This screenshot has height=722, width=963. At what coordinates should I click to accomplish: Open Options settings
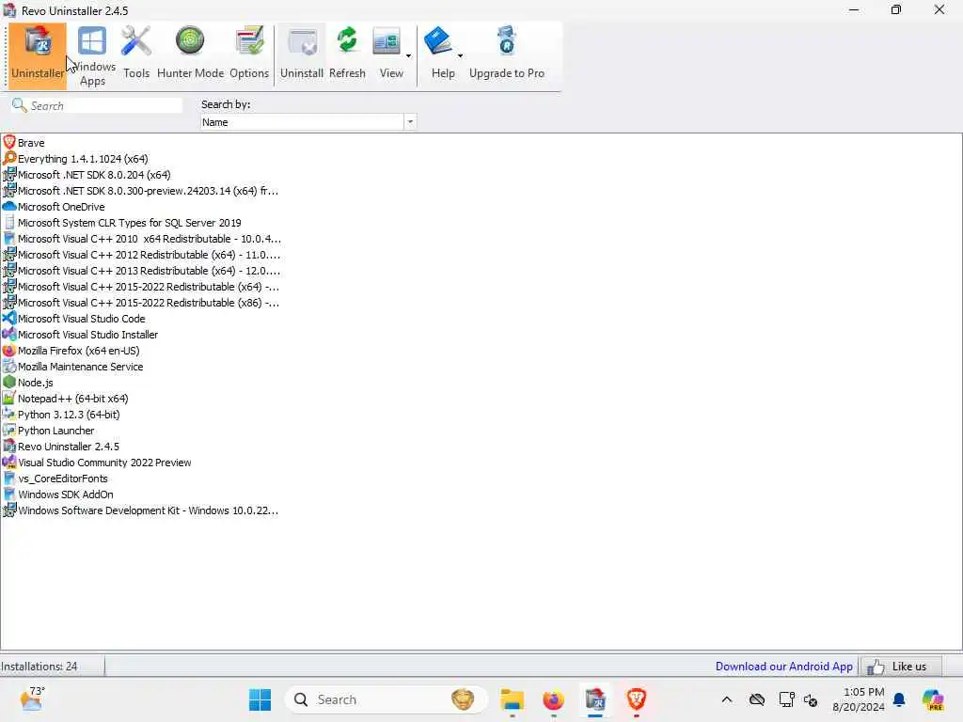coord(248,54)
